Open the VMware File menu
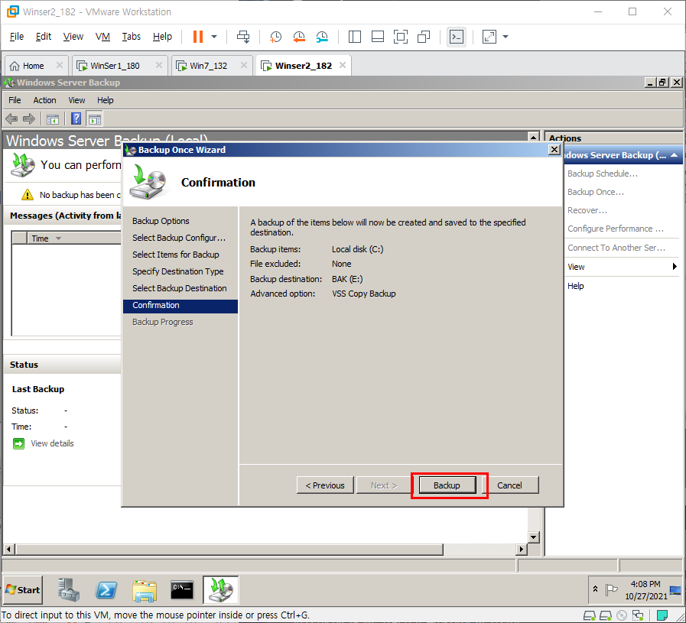Image resolution: width=686 pixels, height=623 pixels. click(x=17, y=36)
